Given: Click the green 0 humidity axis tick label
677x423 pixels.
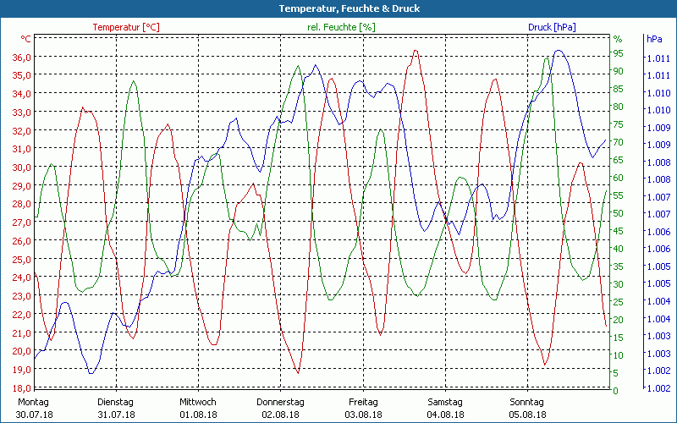Looking at the screenshot, I should click(x=615, y=390).
